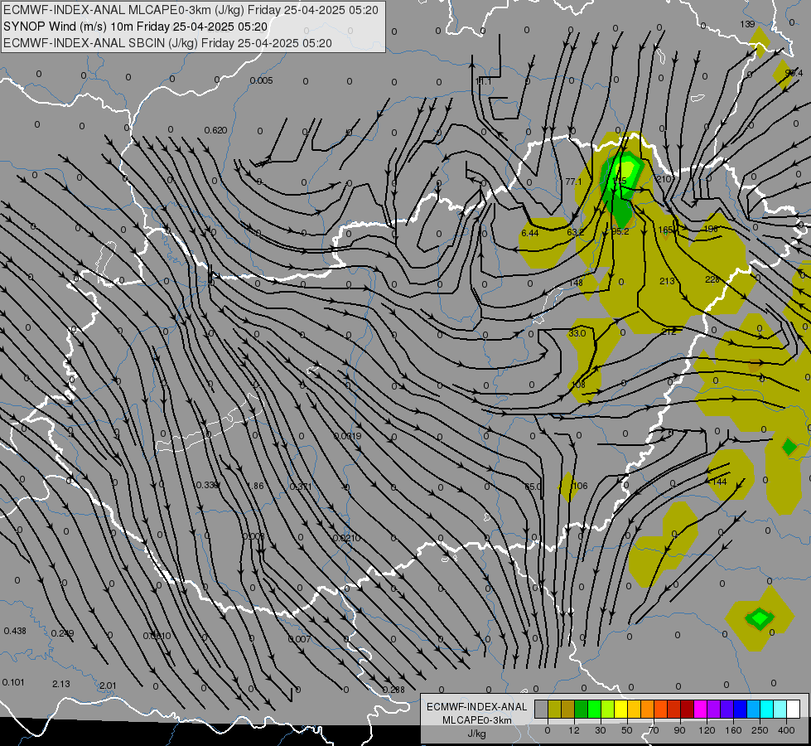Image resolution: width=811 pixels, height=746 pixels.
Task: Pick the magenta swatch in the color legend
Action: click(700, 709)
